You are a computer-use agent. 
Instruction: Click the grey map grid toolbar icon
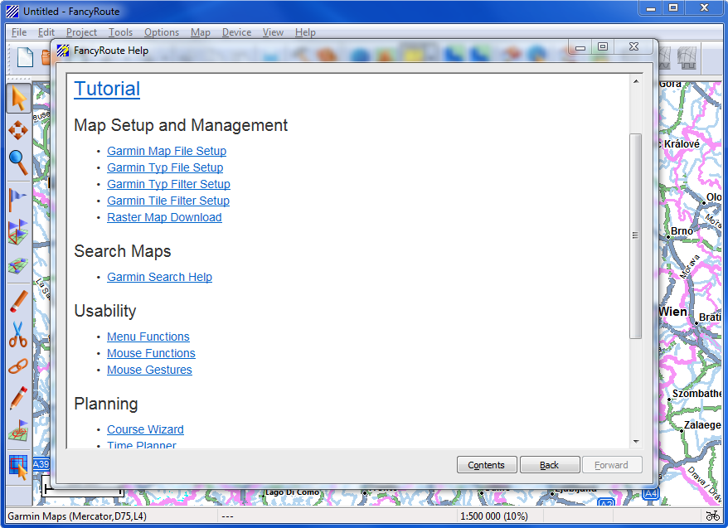tap(687, 57)
